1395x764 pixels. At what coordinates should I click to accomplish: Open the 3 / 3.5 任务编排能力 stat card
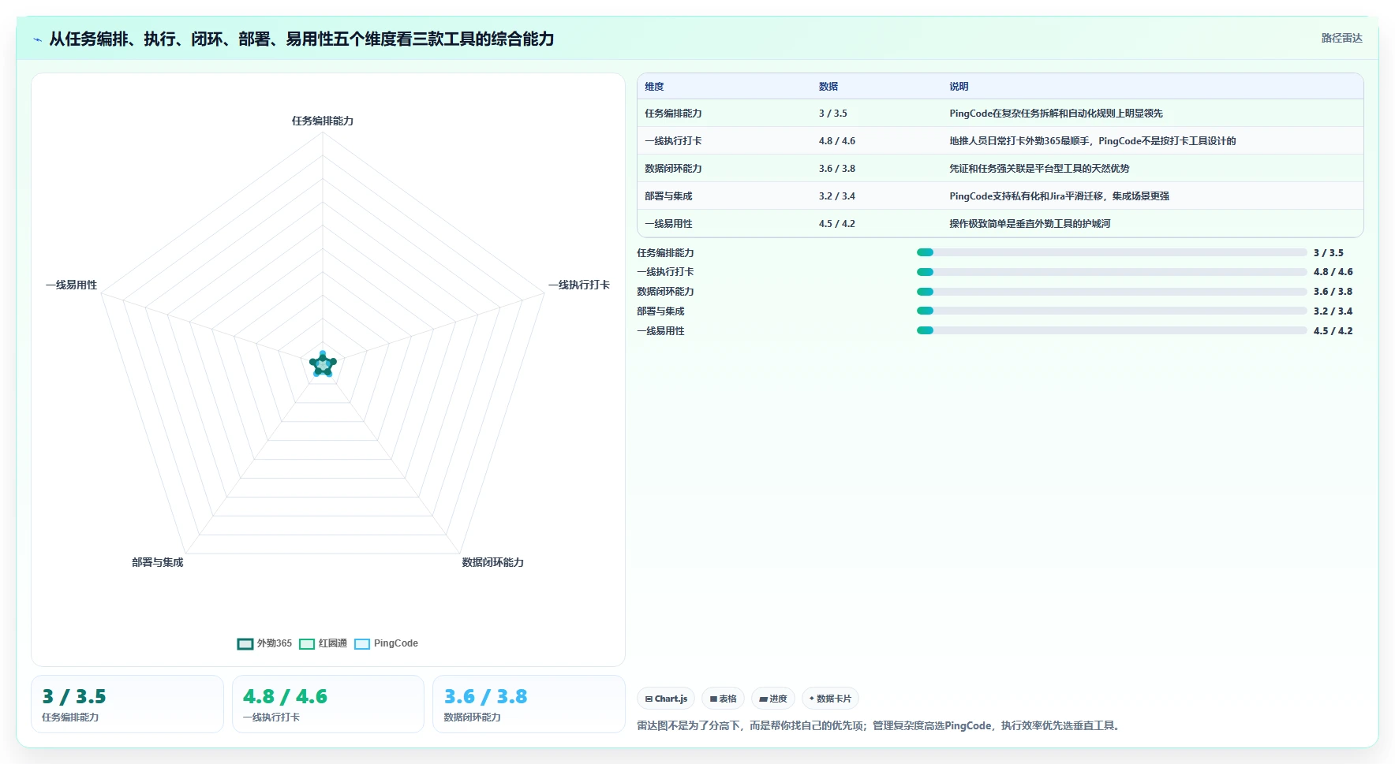(x=127, y=704)
